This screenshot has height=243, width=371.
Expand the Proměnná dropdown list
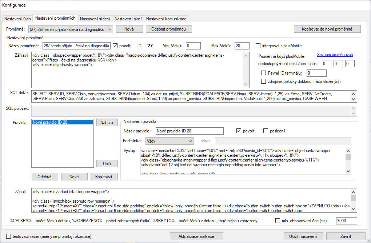110,29
